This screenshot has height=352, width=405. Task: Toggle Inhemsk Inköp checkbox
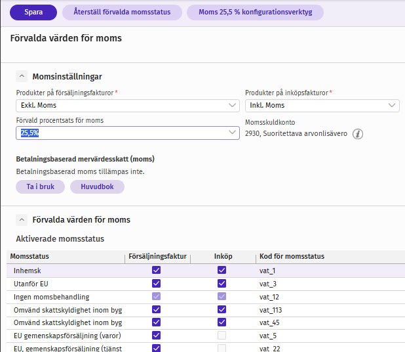tap(222, 270)
